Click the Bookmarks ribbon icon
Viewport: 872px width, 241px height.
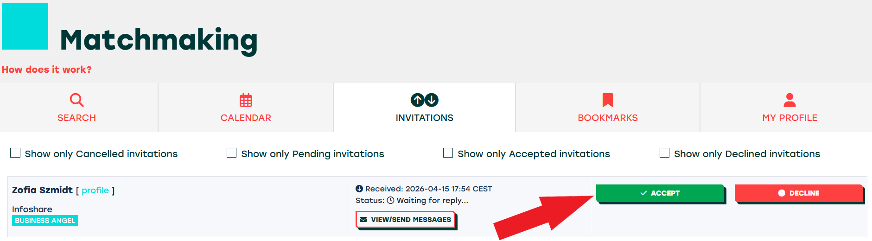pos(607,100)
